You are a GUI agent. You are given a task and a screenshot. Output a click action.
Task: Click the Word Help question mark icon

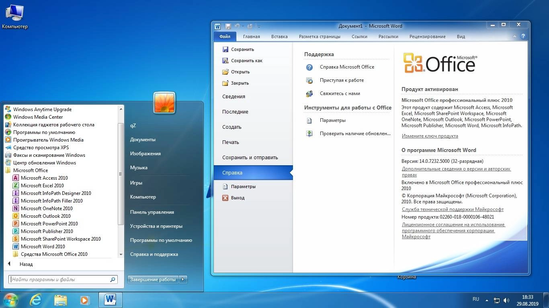tap(523, 36)
